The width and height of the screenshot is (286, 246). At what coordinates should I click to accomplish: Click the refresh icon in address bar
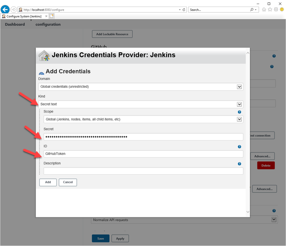coord(184,10)
